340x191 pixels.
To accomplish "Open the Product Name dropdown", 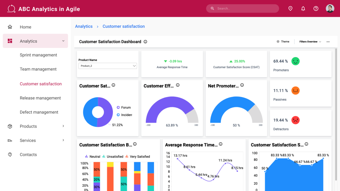I will 108,66.
